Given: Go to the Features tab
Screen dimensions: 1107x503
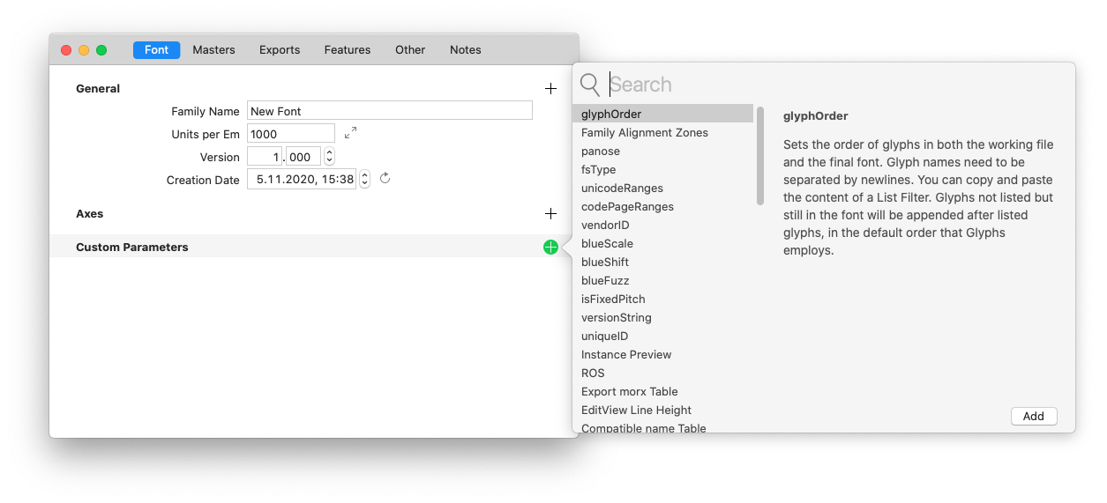Looking at the screenshot, I should pos(348,50).
